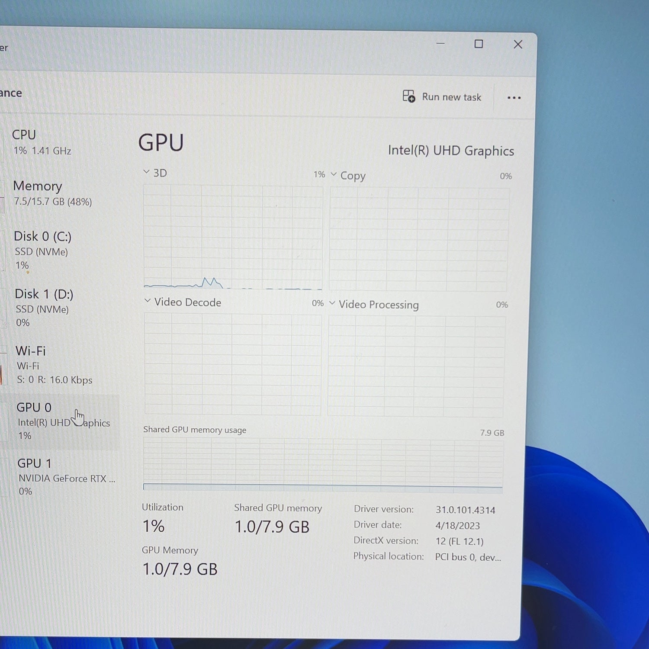
Task: Select Disk 1 (D:) performance entry
Action: coord(61,308)
